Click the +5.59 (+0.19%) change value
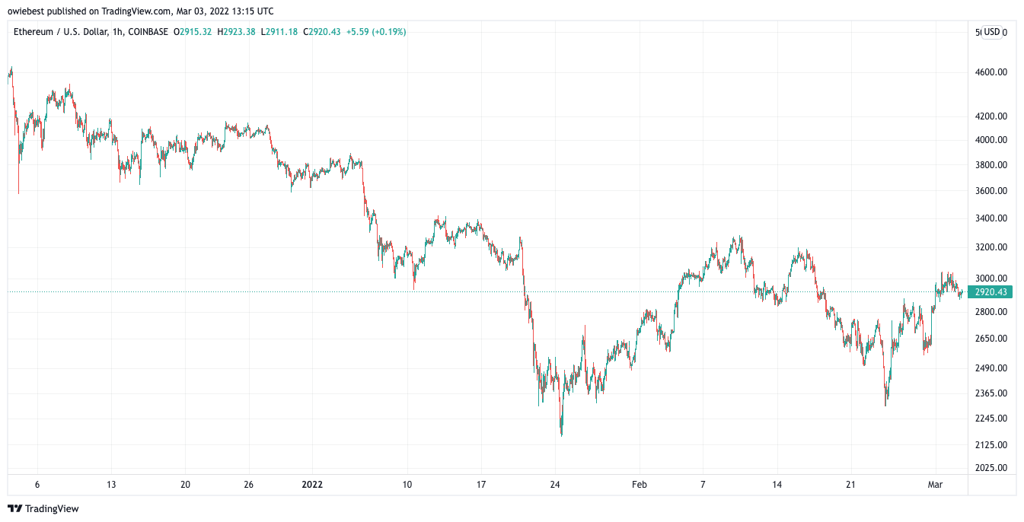The height and width of the screenshot is (522, 1024). [376, 32]
